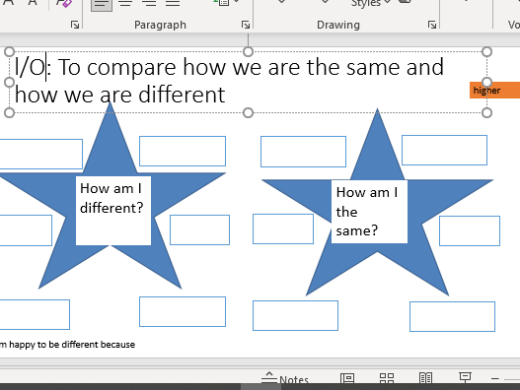This screenshot has width=520, height=390.
Task: Select the align left paragraph button
Action: click(102, 5)
